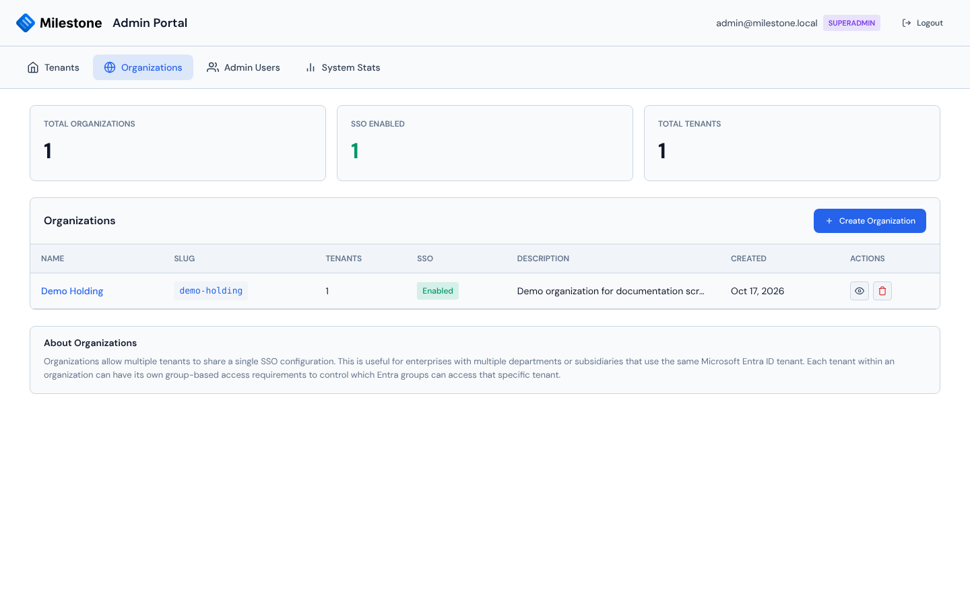Switch to Organizations tab
Image resolution: width=970 pixels, height=606 pixels.
143,67
